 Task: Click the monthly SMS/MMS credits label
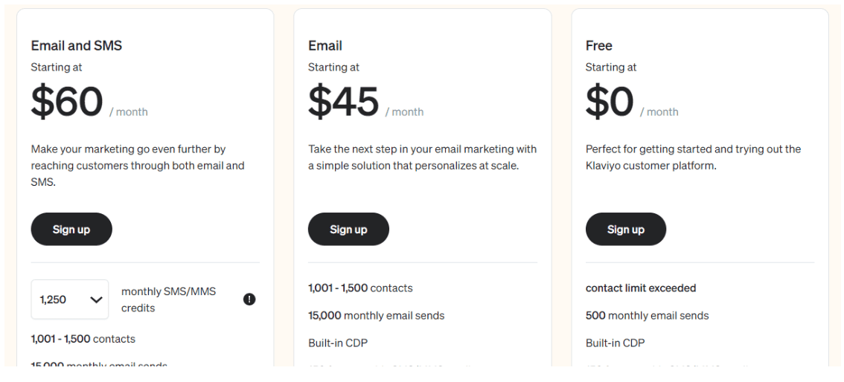[168, 300]
